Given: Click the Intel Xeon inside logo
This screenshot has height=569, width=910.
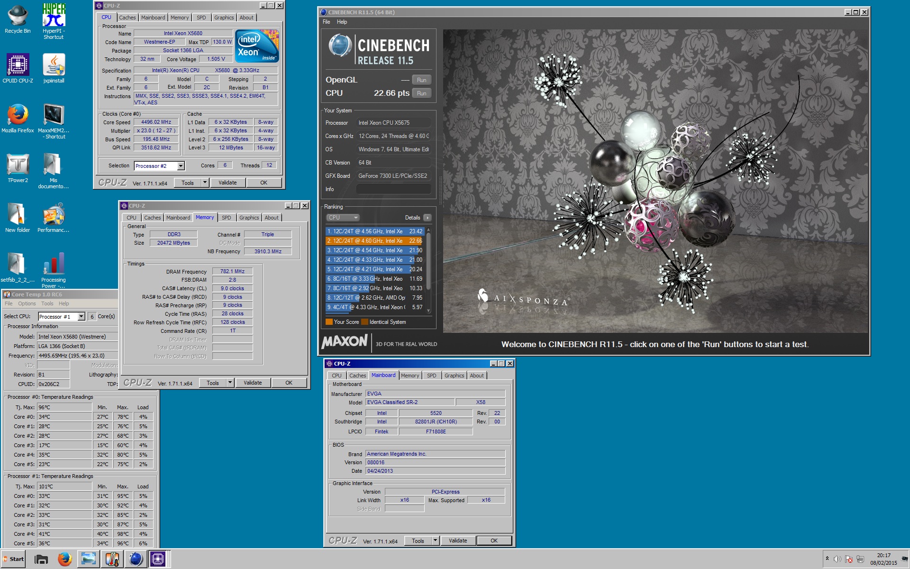Looking at the screenshot, I should [257, 46].
